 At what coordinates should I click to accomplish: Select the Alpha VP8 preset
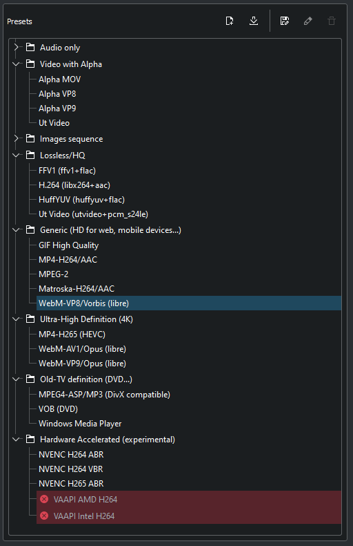tap(189, 94)
